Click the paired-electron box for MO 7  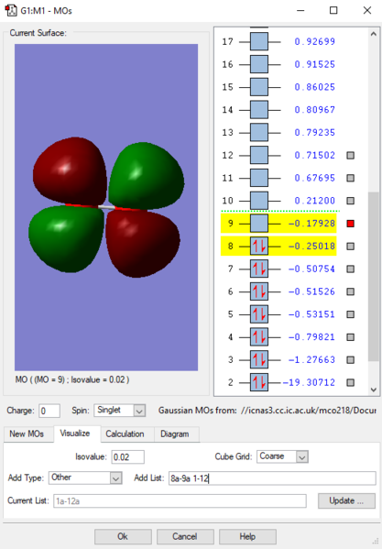point(259,269)
